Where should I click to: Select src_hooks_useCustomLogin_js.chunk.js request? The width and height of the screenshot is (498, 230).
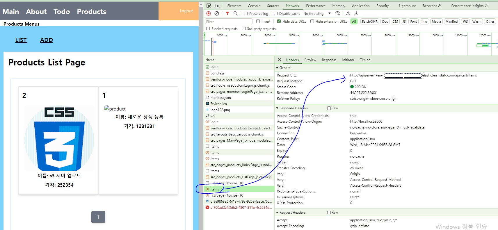[x=239, y=85]
